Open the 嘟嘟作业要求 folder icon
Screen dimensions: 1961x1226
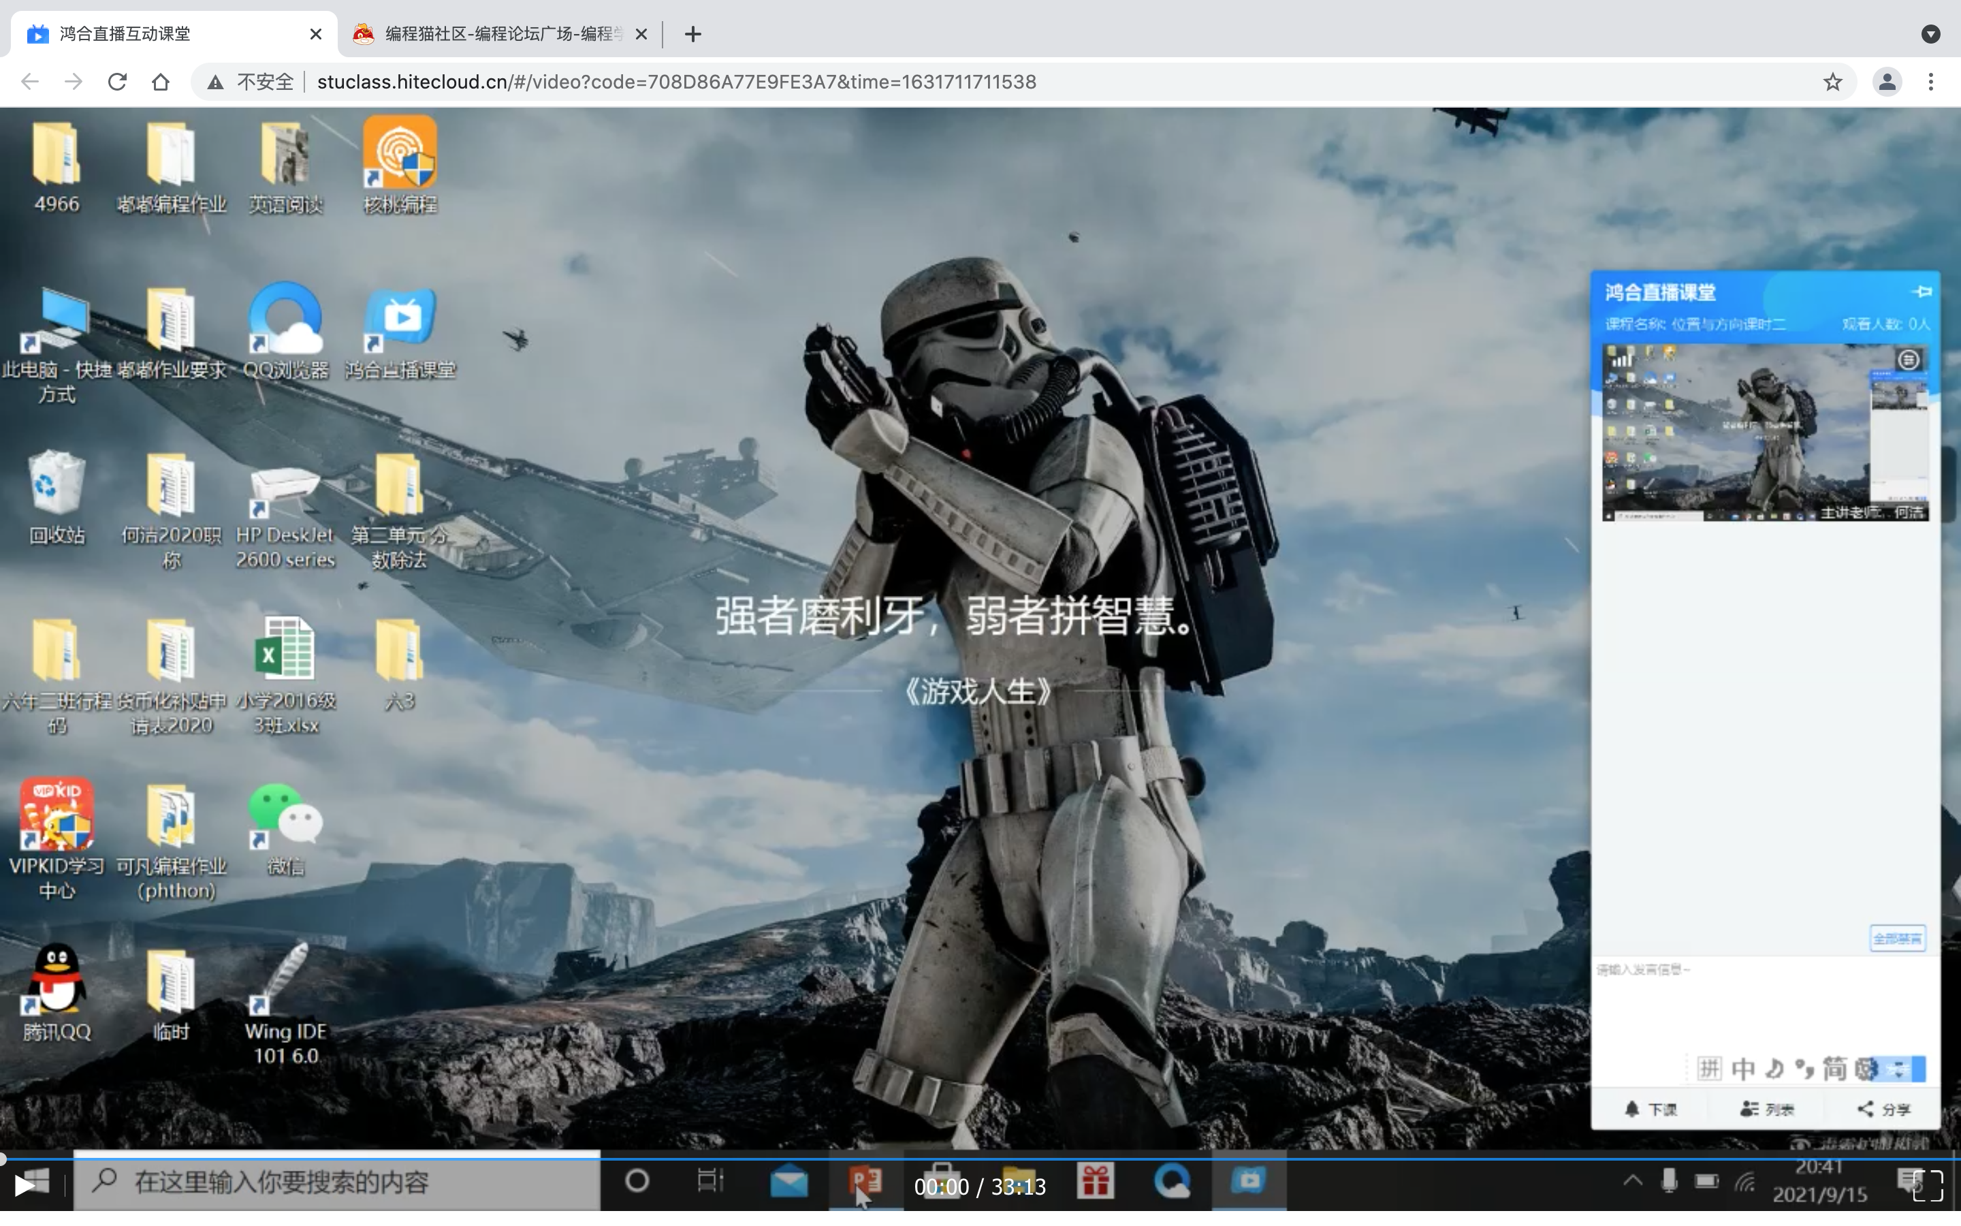(x=171, y=320)
